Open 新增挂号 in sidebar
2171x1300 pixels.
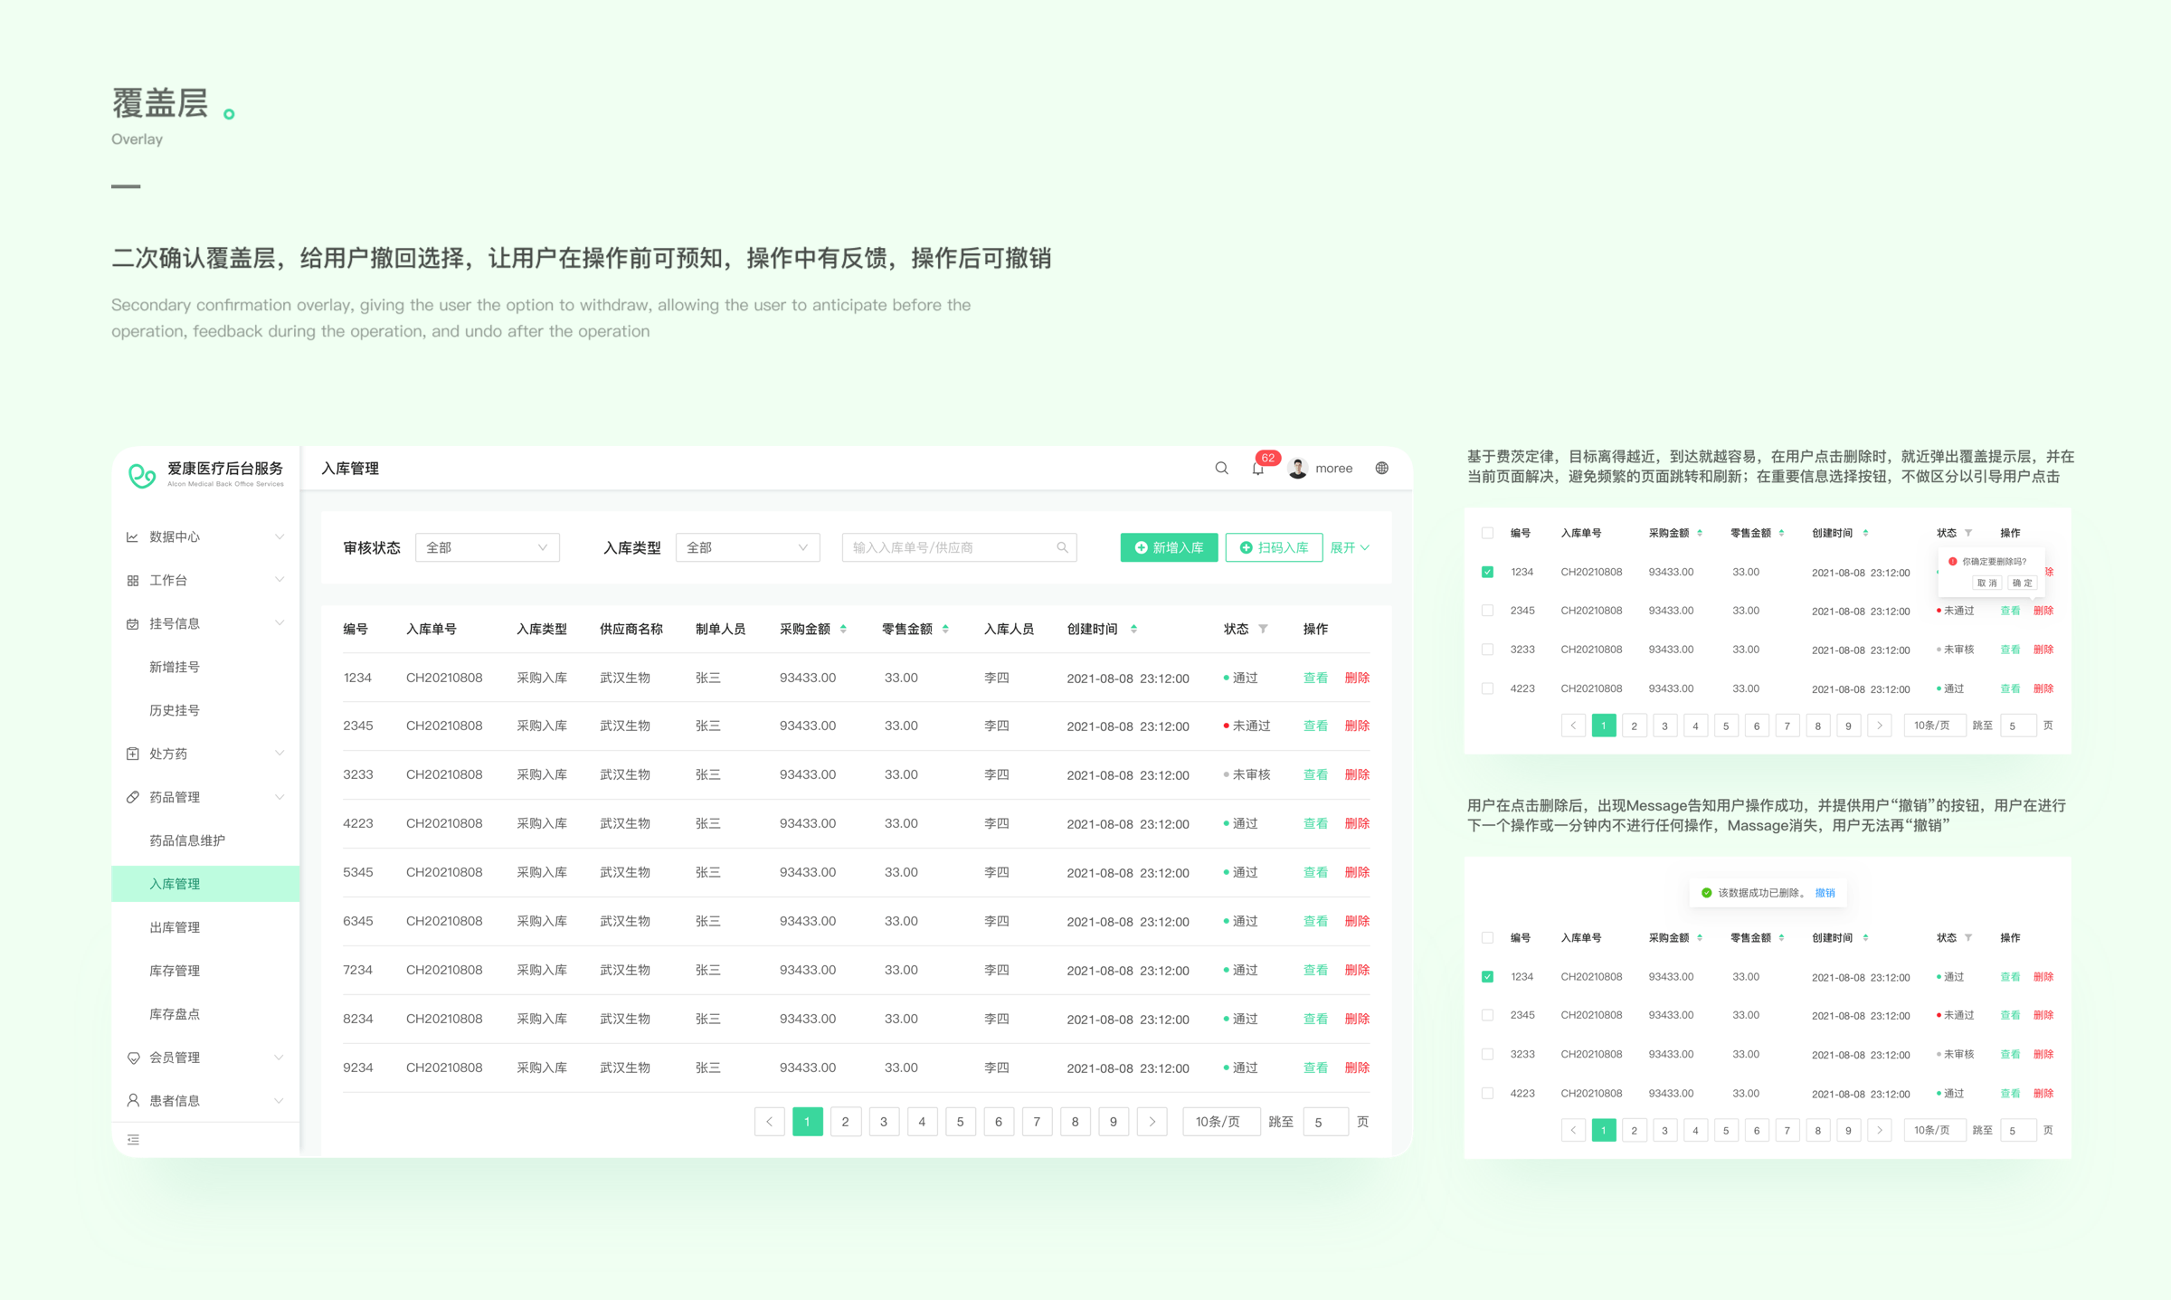(x=175, y=667)
